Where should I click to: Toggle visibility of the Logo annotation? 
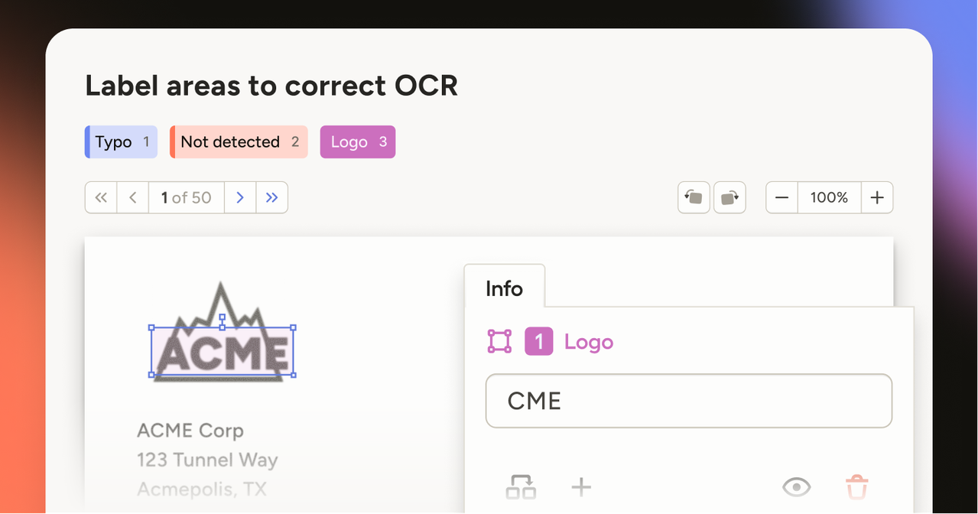[x=797, y=486]
